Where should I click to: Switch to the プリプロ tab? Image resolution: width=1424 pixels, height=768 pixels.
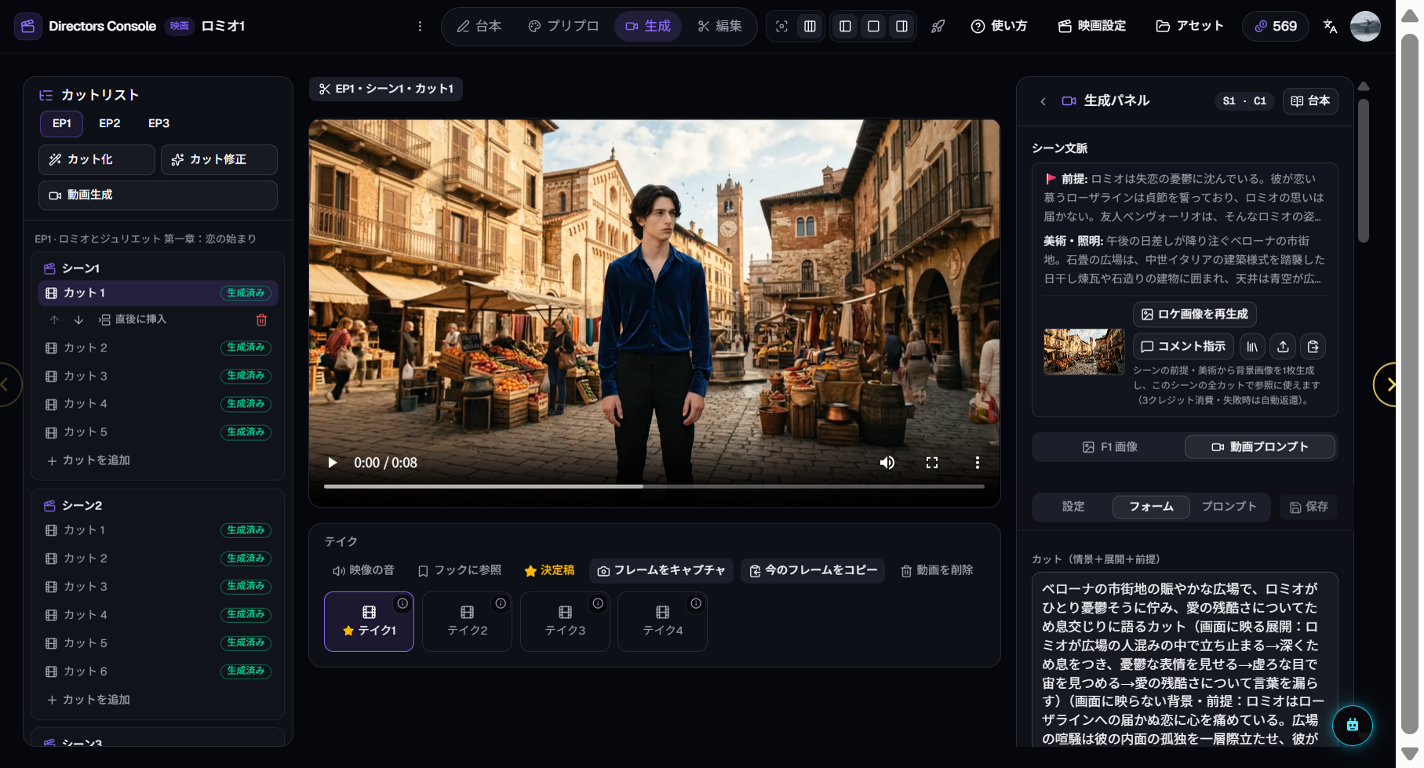click(563, 26)
